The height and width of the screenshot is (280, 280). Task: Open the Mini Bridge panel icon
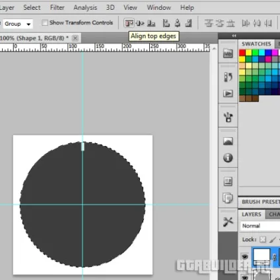tap(228, 53)
